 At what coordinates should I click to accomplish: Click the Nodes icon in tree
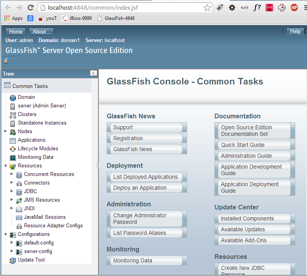click(x=13, y=132)
